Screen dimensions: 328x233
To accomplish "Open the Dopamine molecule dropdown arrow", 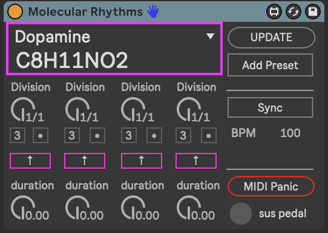I will (210, 36).
